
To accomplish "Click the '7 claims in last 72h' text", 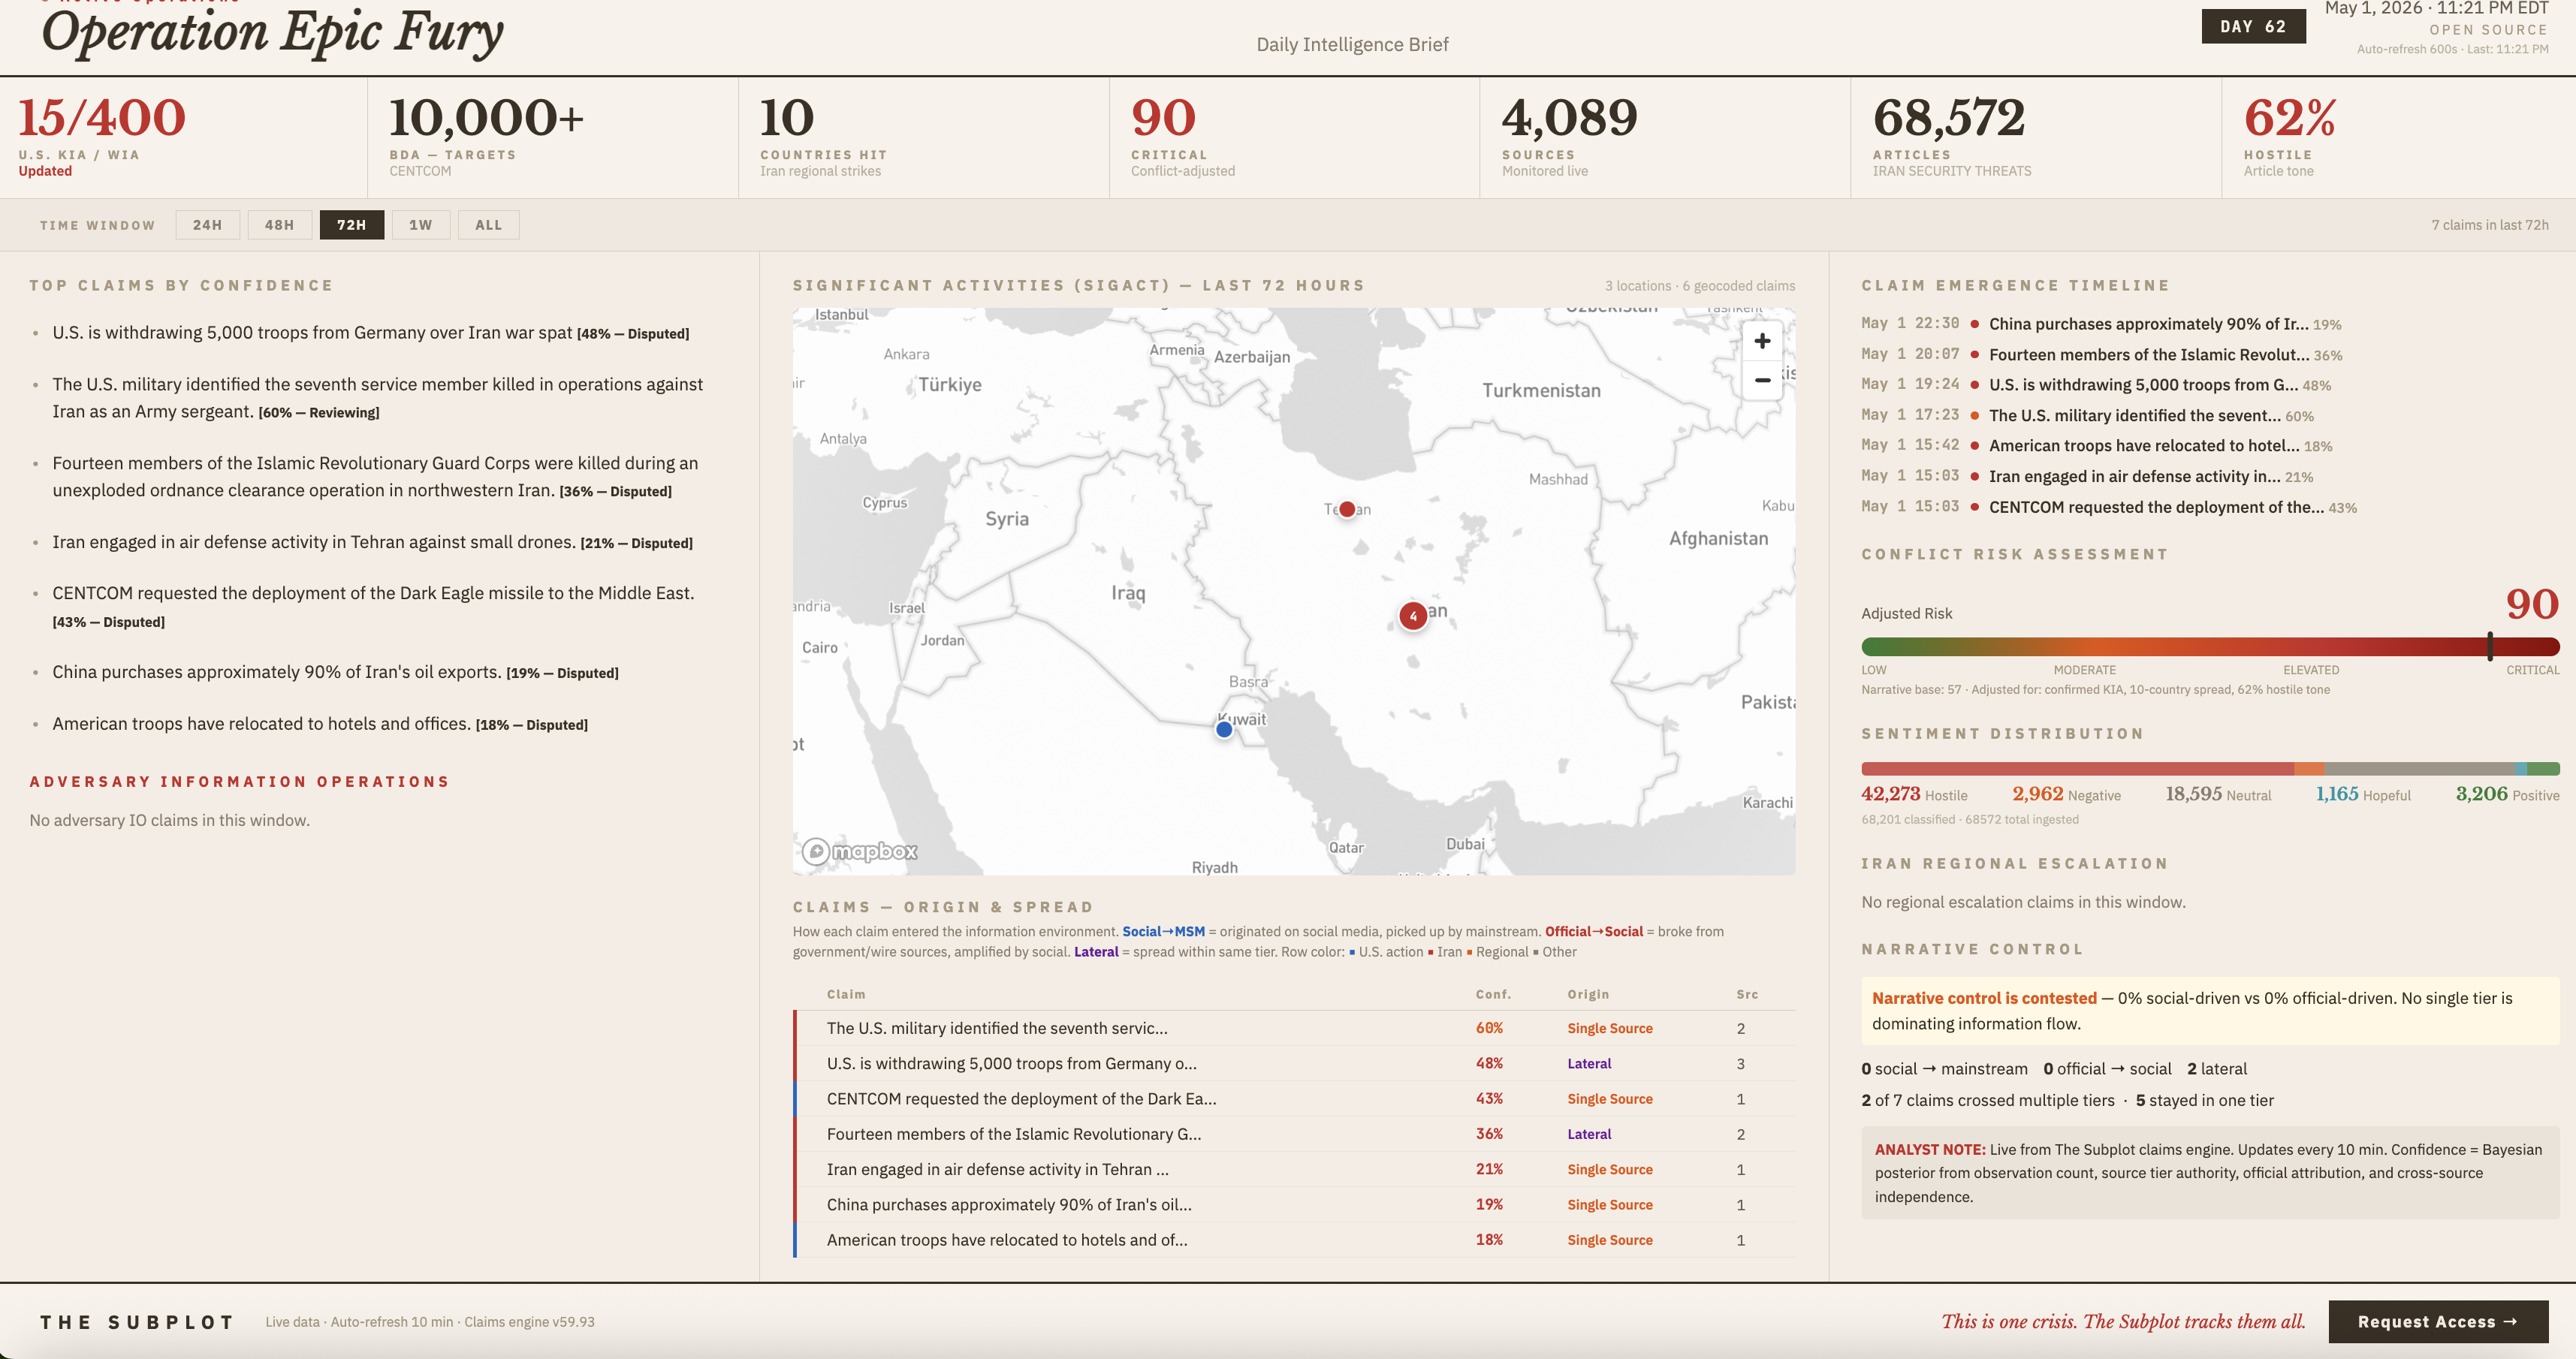I will coord(2490,225).
